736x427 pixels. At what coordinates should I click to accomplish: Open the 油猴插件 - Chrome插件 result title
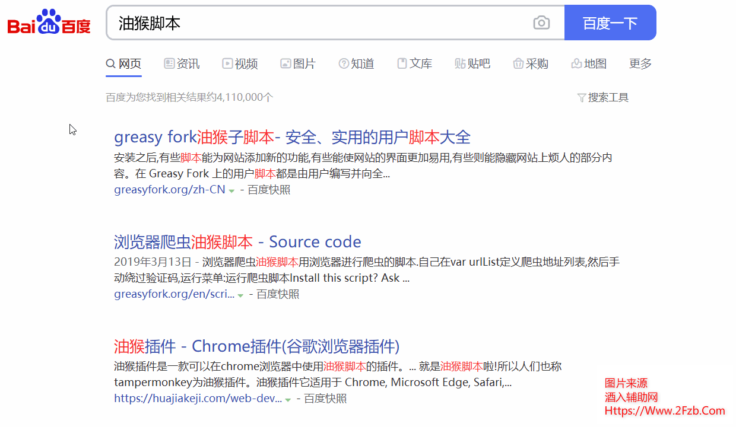coord(256,346)
